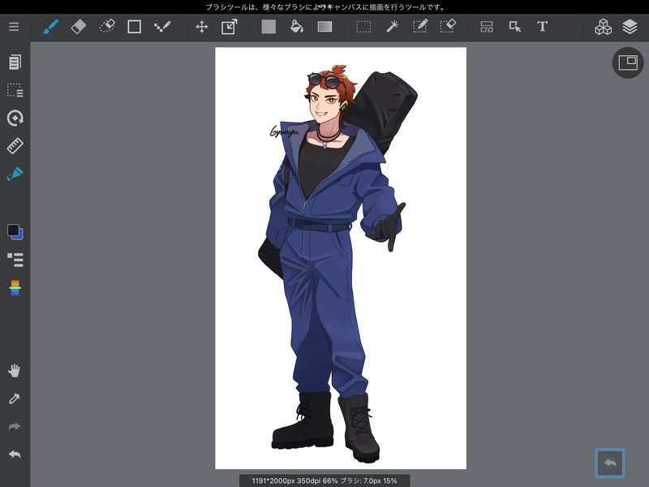649x487 pixels.
Task: Click the Redo arrow in sidebar
Action: point(14,427)
